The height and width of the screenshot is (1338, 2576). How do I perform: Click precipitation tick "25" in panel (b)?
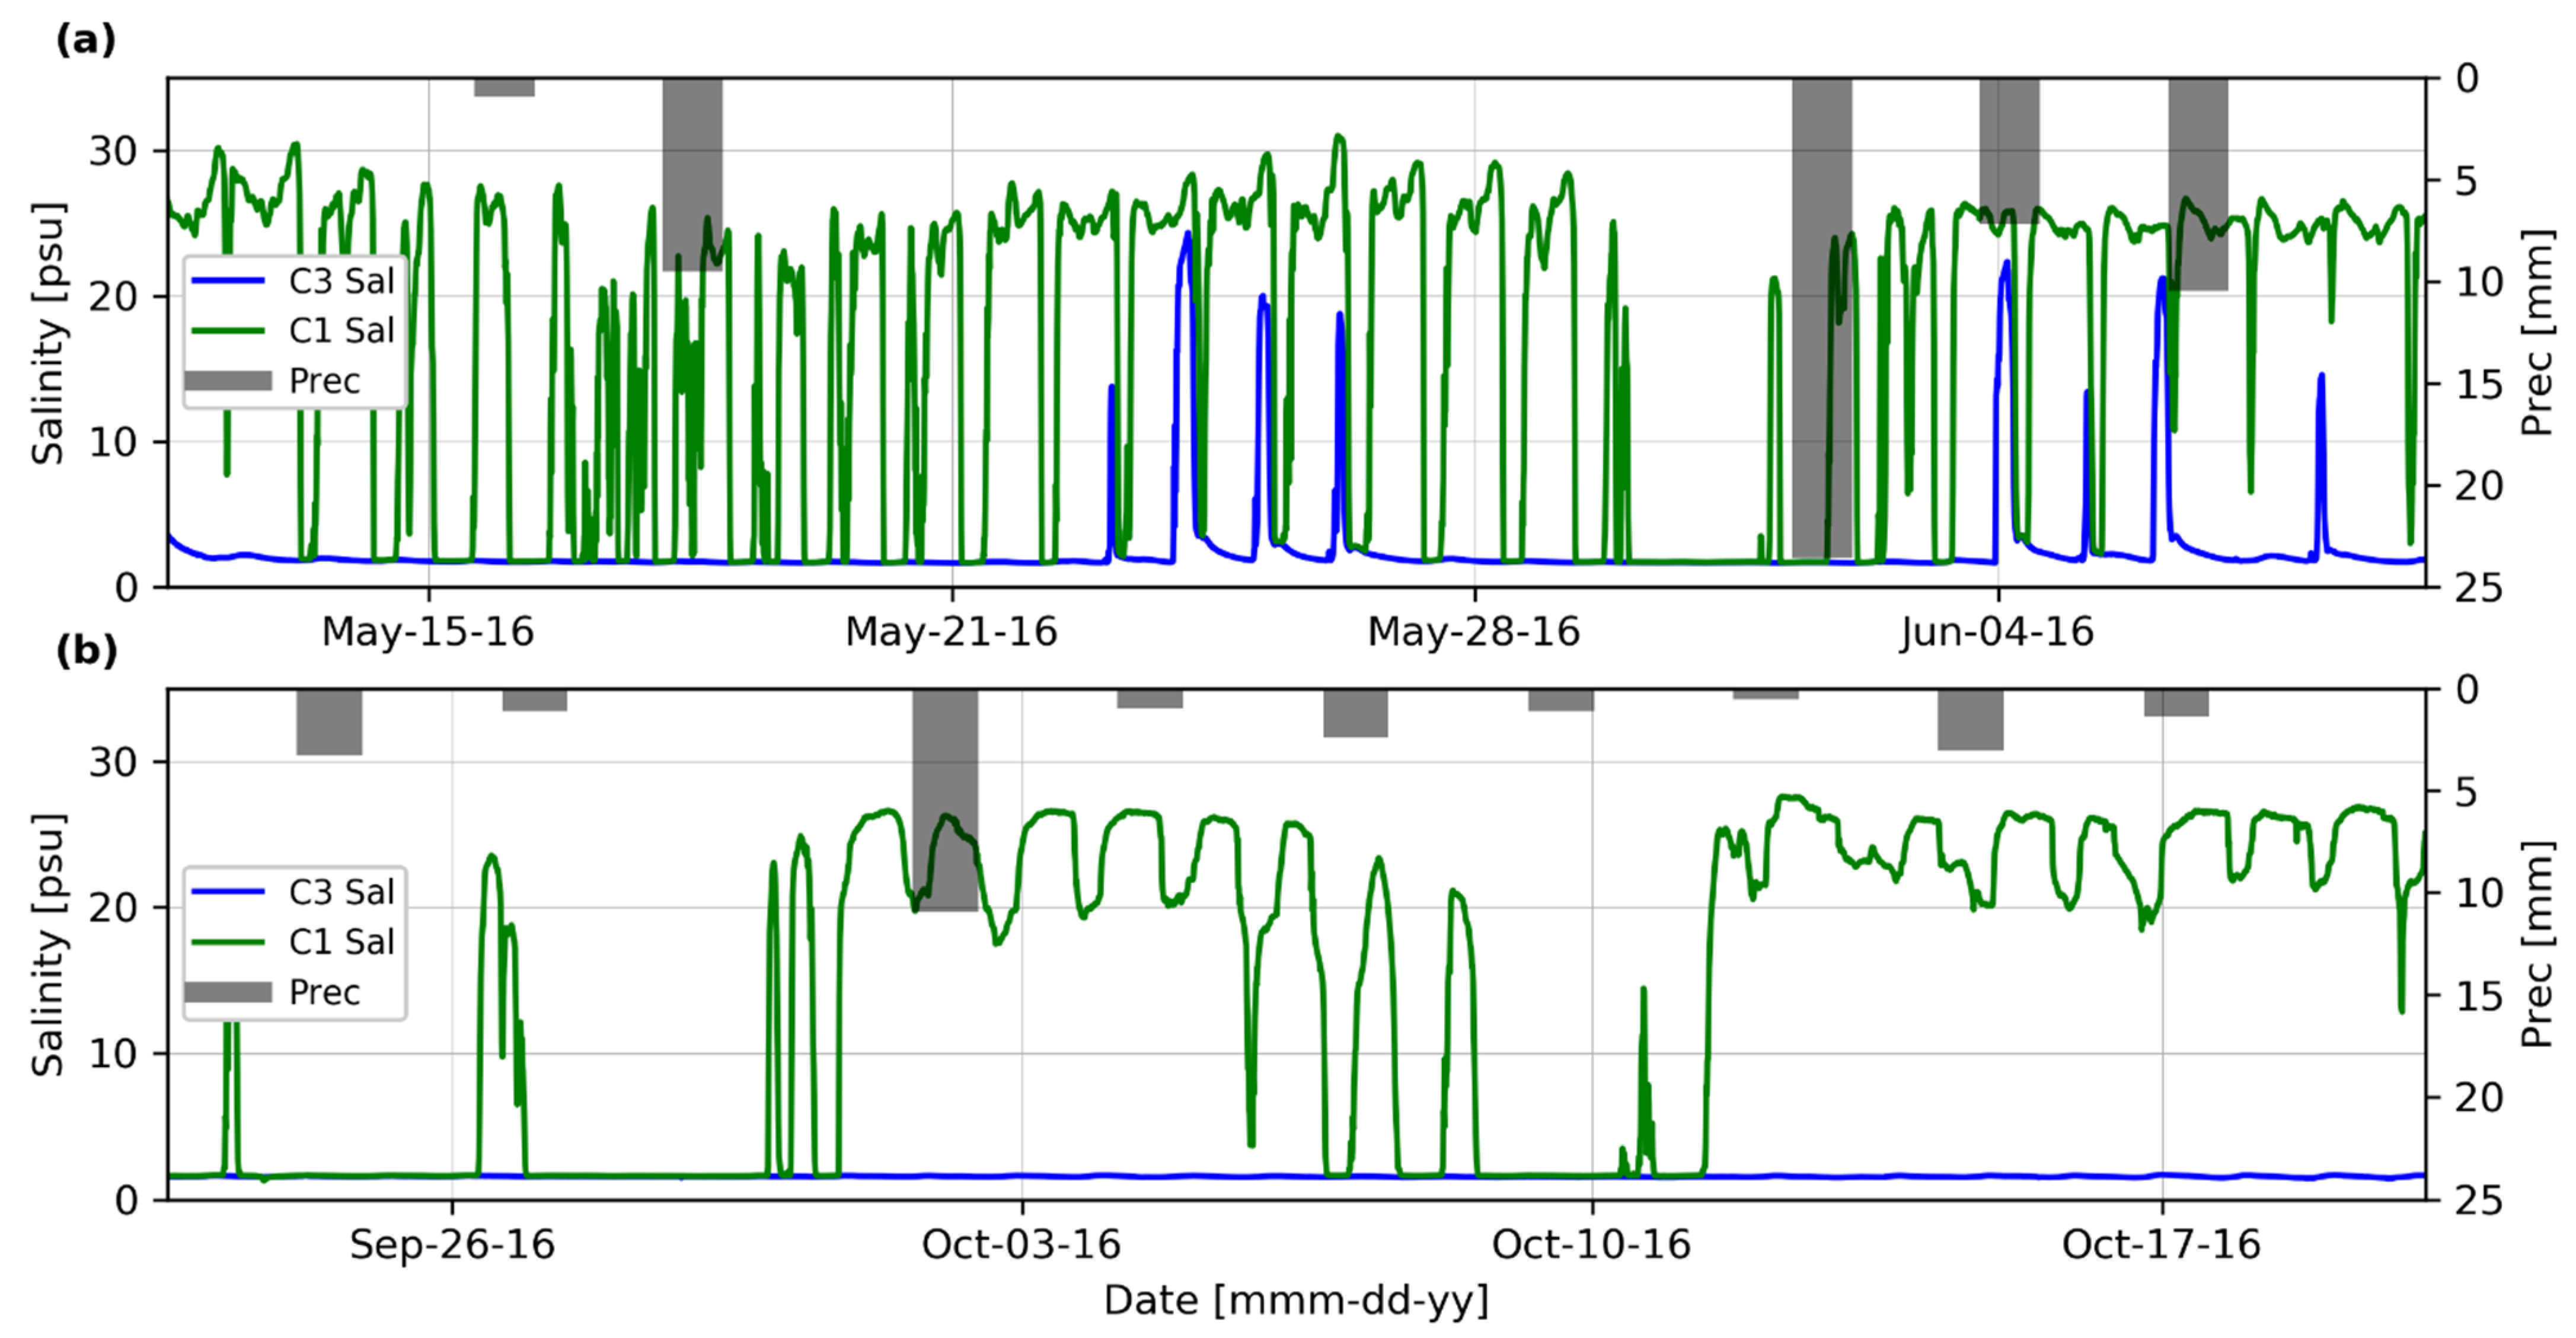pos(2479,1200)
